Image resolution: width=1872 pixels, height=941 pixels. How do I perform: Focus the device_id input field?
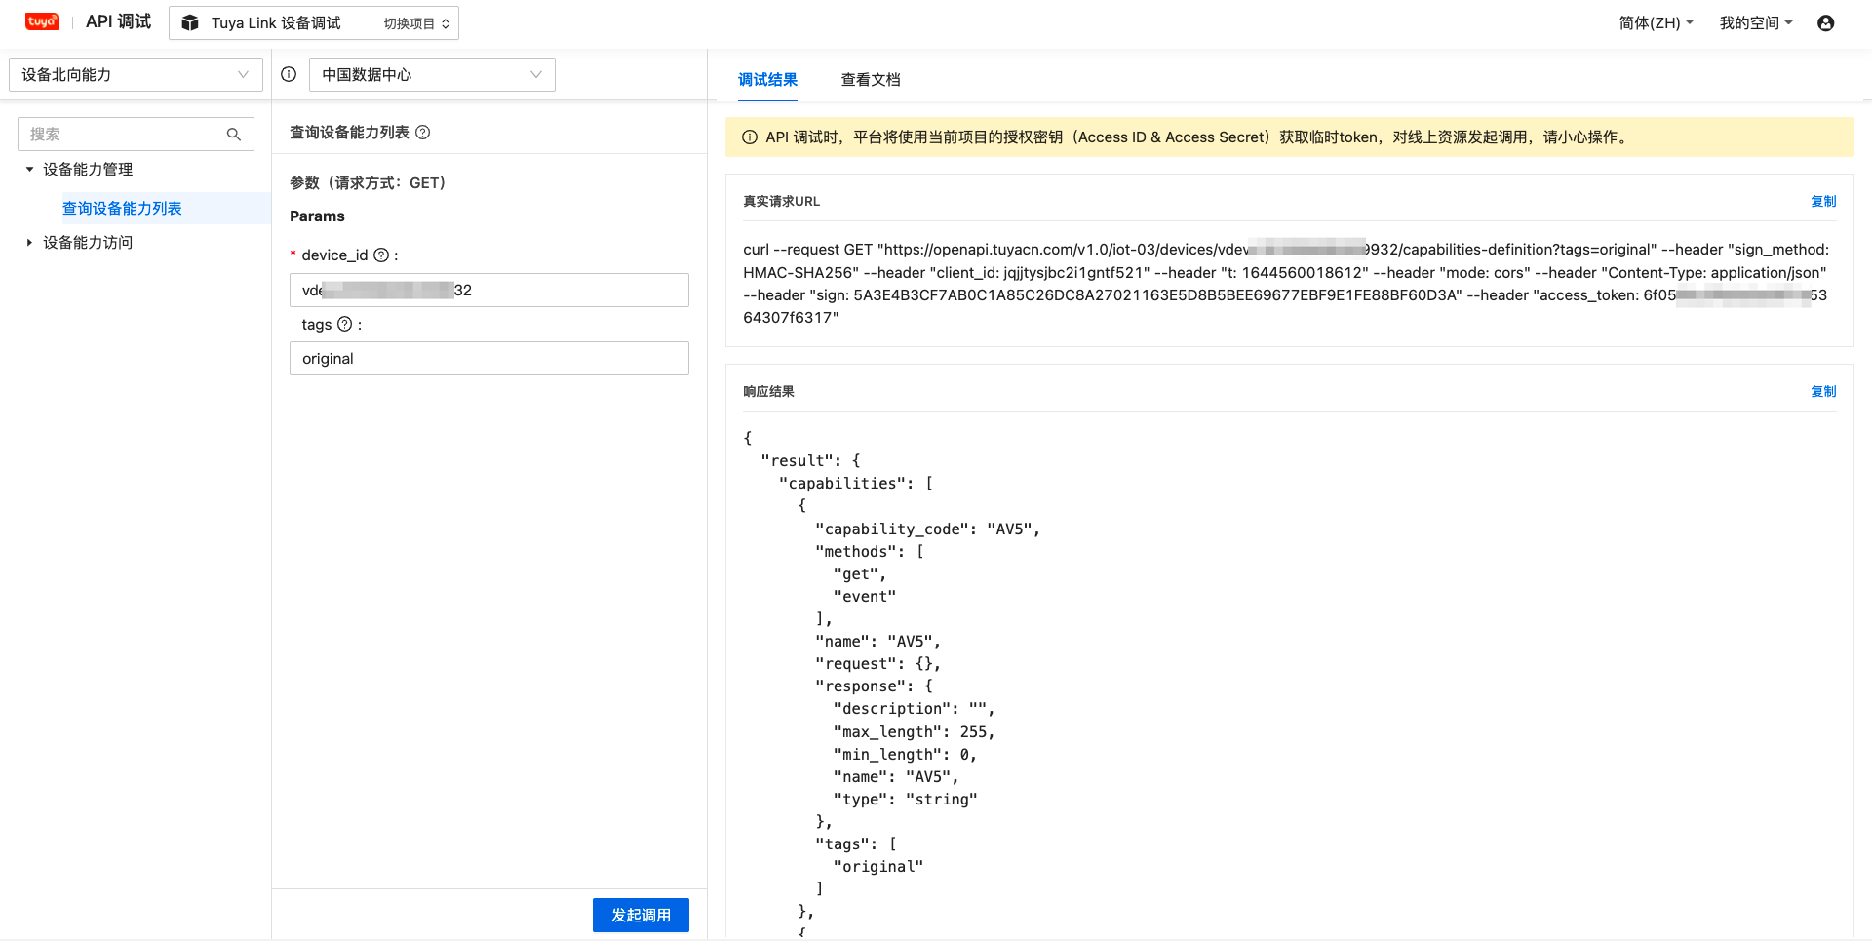tap(489, 290)
